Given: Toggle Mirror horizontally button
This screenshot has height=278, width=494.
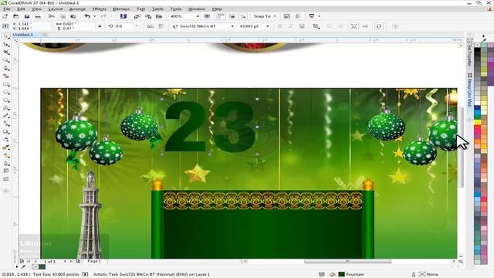Looking at the screenshot, I should pyautogui.click(x=150, y=26).
